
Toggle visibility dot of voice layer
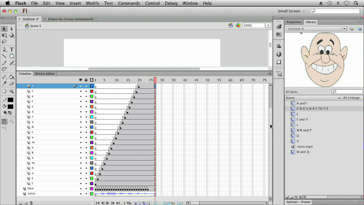(x=81, y=194)
